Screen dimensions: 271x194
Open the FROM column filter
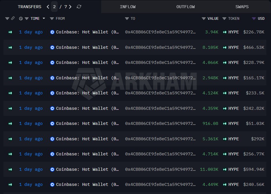click(52, 19)
